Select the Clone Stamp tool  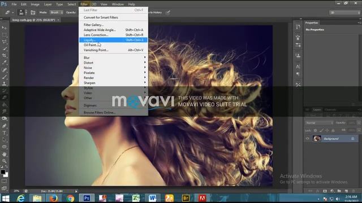5,83
